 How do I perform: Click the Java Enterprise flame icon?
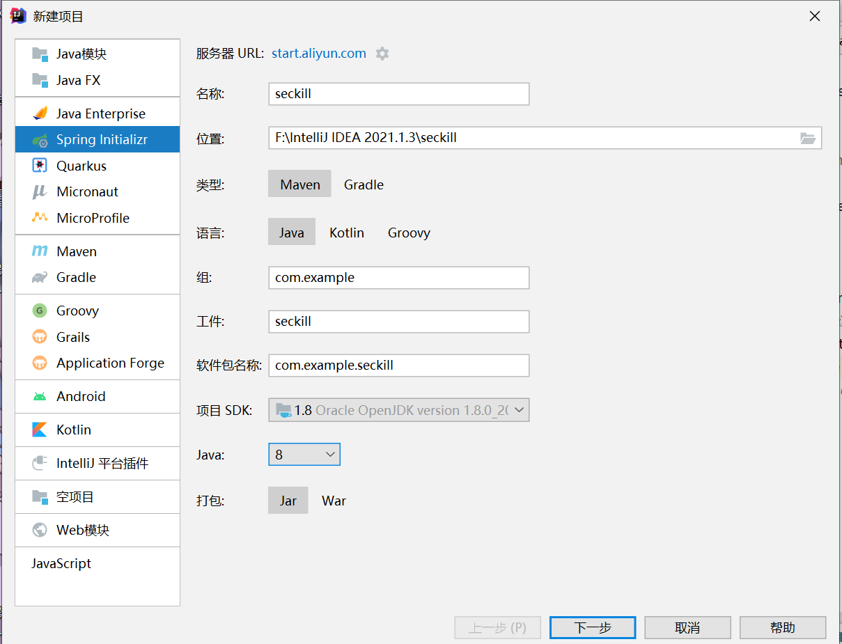(40, 113)
